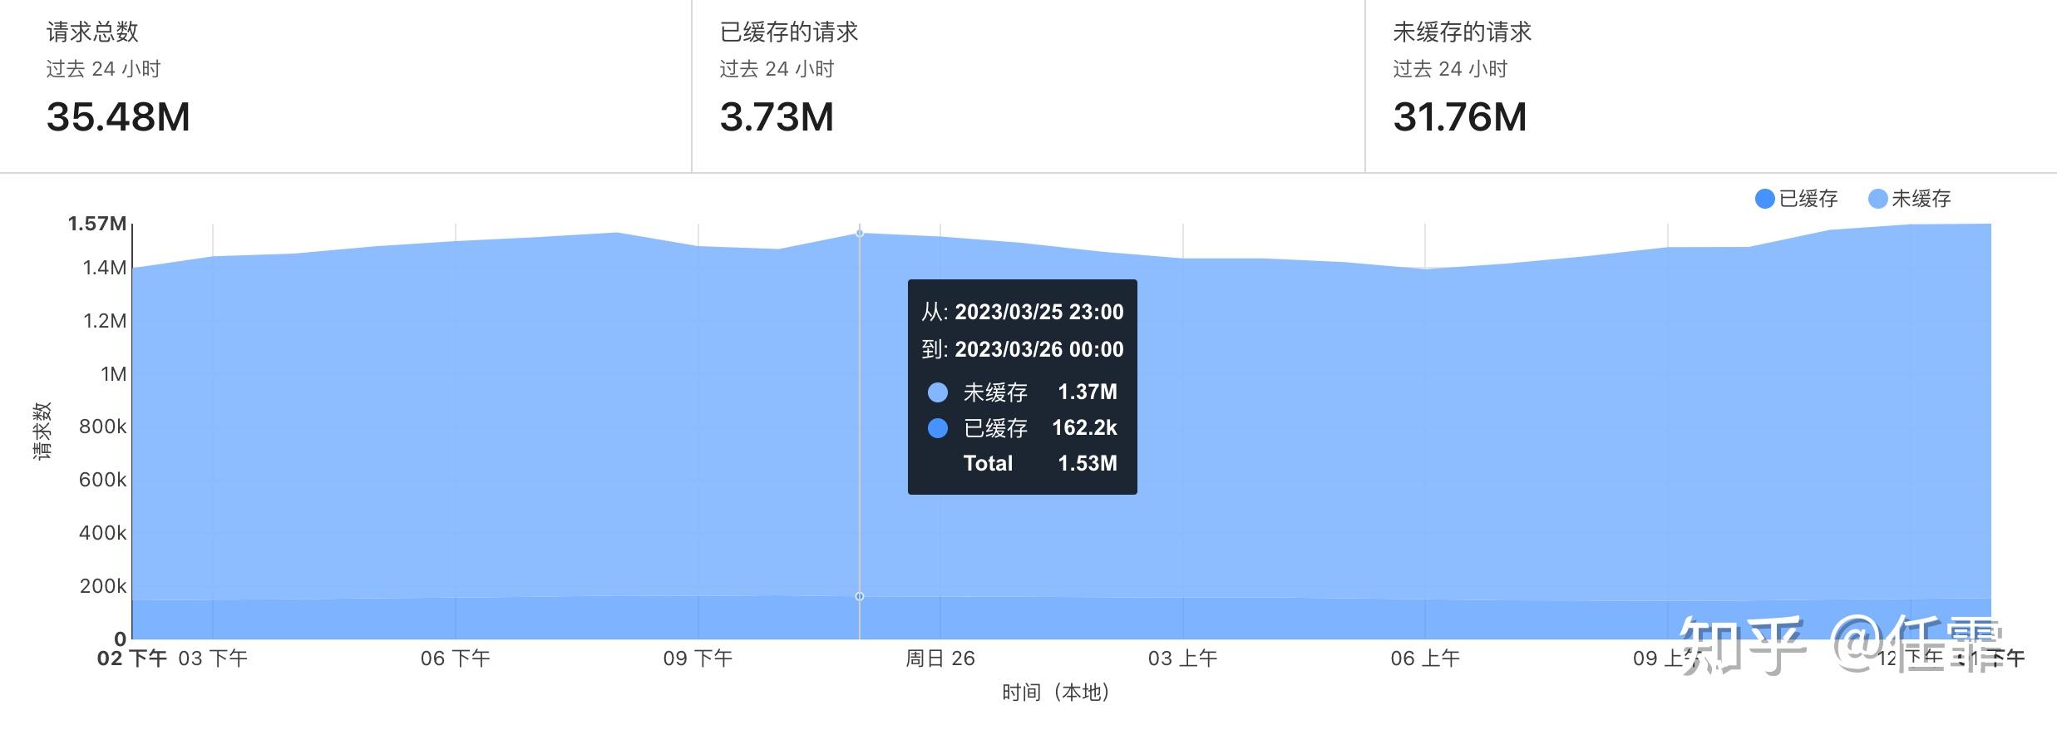Click the 未缓存 color dot in the tooltip
Viewport: 2057px width, 730px height.
click(937, 392)
